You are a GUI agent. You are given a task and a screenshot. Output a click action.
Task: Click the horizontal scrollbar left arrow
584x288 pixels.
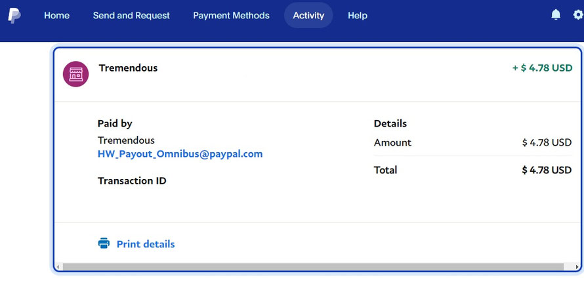coord(58,267)
